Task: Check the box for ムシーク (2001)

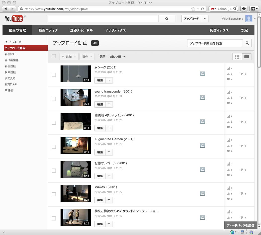Action: click(54, 75)
